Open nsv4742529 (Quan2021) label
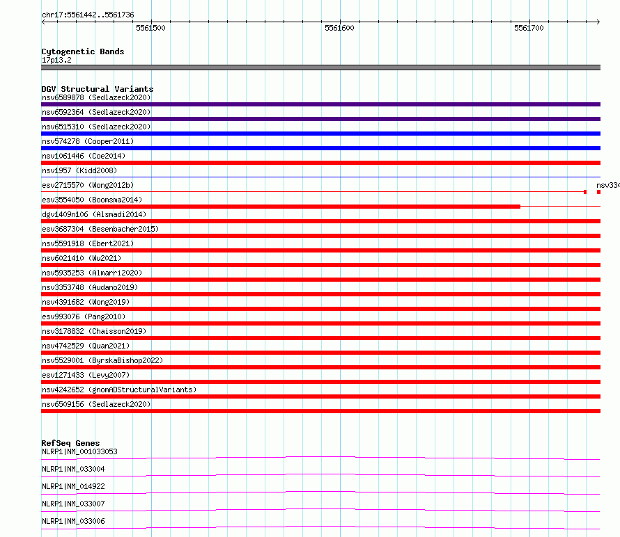 coord(86,346)
